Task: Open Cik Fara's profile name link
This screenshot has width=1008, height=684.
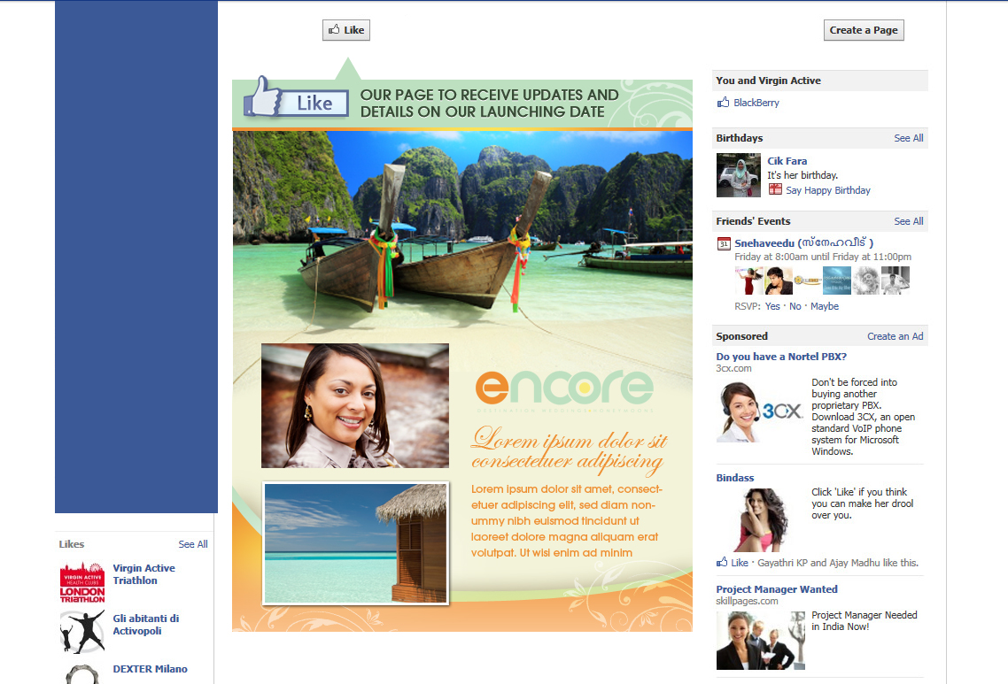Action: 787,161
